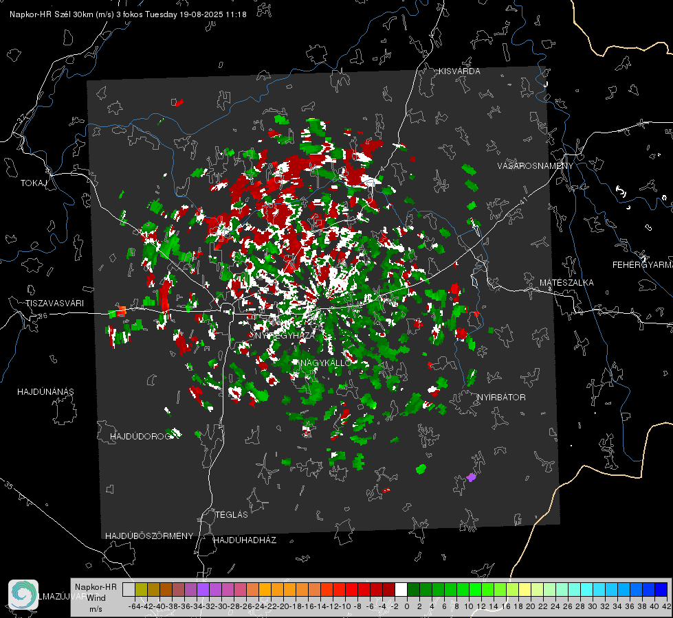
Task: Click the NYÍRBÁTOR town label
Action: [501, 398]
